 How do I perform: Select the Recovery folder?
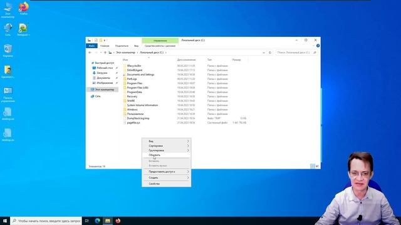(x=132, y=96)
